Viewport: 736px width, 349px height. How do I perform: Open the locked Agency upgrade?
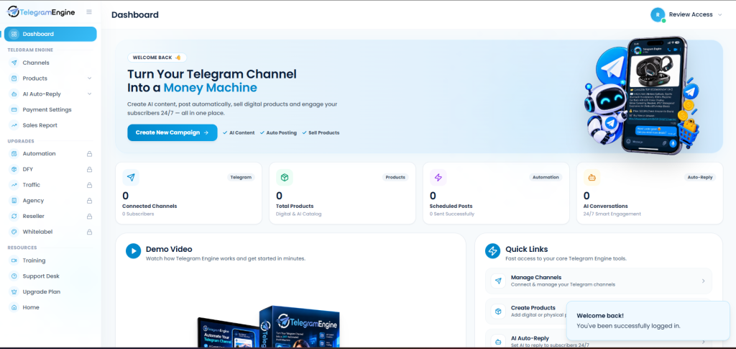50,201
